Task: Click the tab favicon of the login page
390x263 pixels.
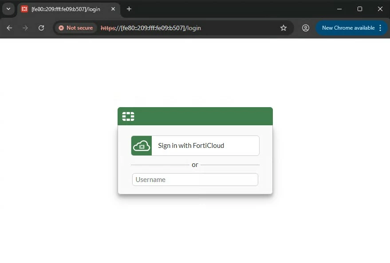Action: tap(24, 9)
